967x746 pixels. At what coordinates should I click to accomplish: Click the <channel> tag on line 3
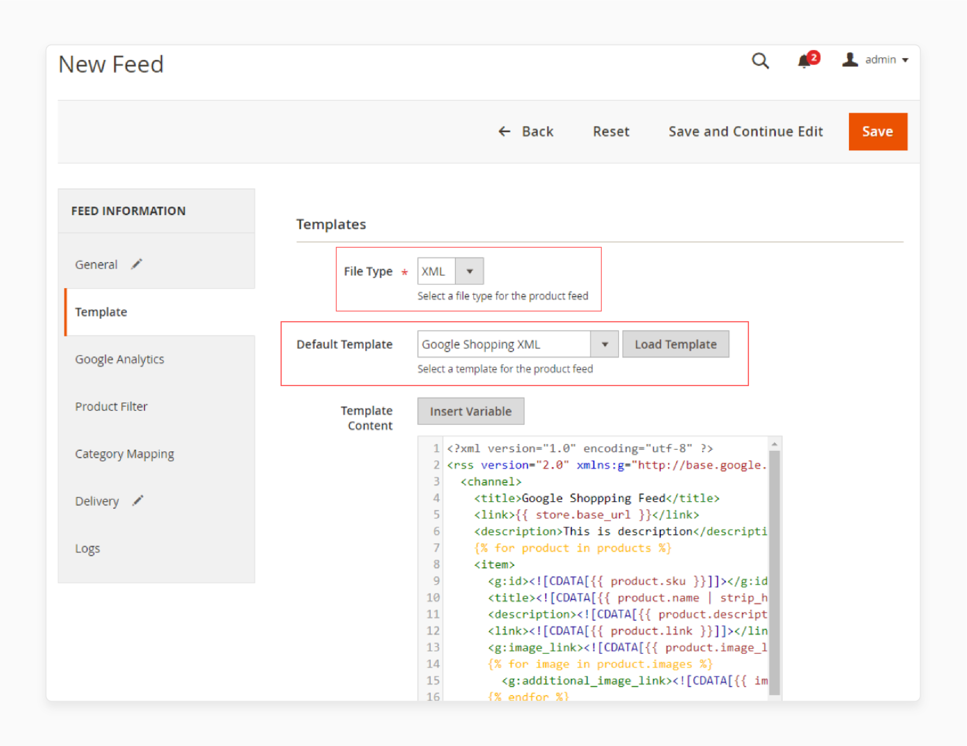tap(491, 482)
